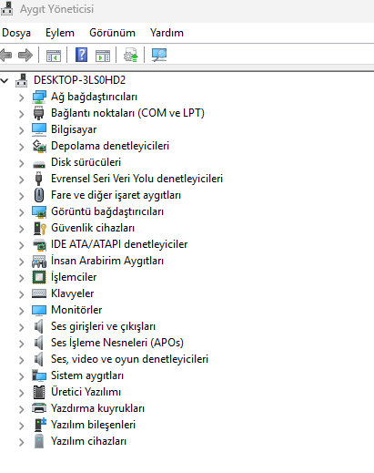Viewport: 374px width, 473px height.
Task: Select Güvenlik cihazları entry
Action: pos(93,228)
